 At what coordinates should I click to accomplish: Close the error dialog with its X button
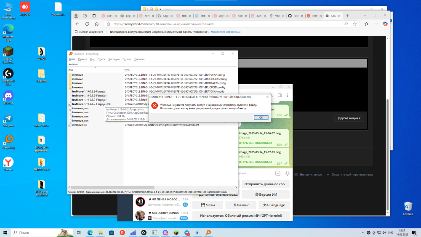pyautogui.click(x=267, y=97)
